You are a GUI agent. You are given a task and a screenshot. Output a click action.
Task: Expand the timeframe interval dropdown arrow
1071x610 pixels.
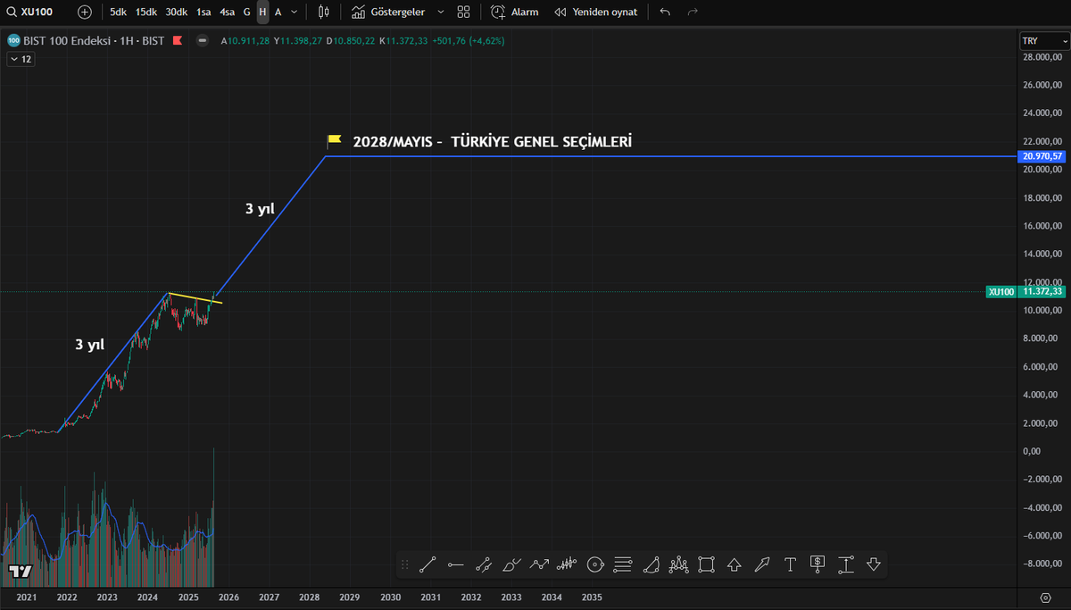(x=295, y=13)
